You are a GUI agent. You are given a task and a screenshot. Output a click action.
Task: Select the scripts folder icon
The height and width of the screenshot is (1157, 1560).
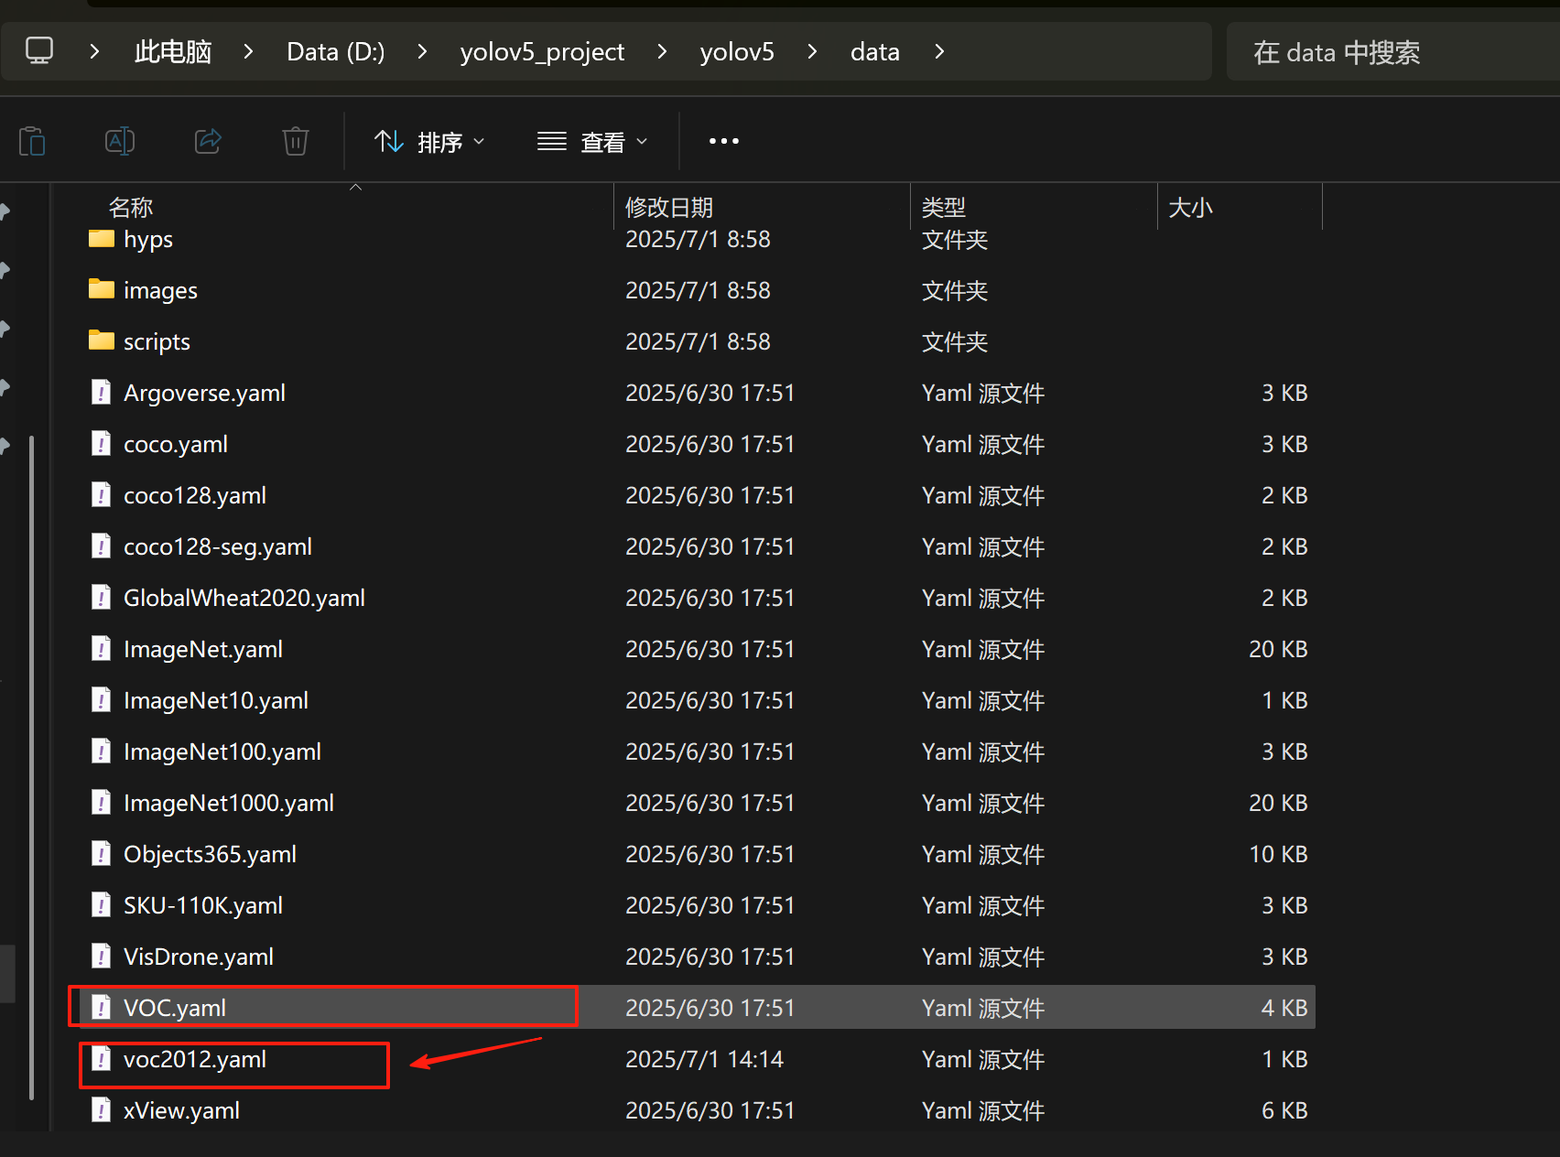click(102, 341)
